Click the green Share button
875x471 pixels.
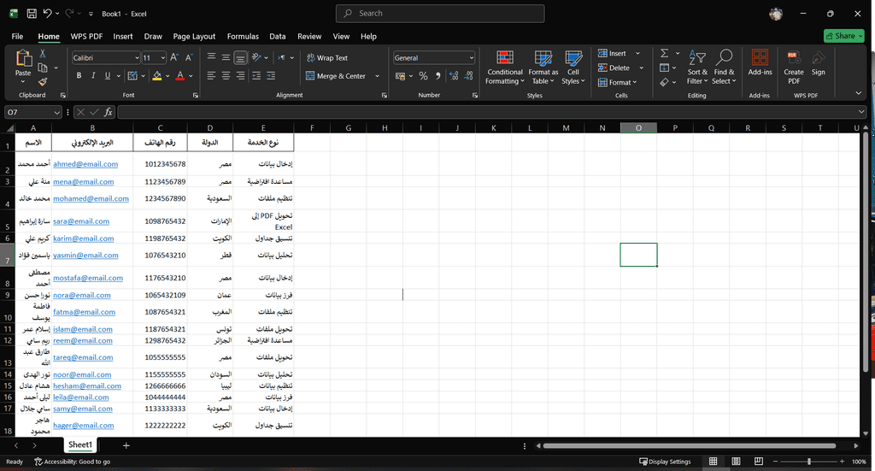(843, 36)
